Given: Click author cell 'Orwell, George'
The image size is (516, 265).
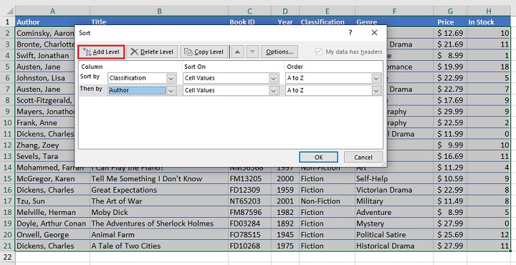Looking at the screenshot, I should (x=52, y=235).
